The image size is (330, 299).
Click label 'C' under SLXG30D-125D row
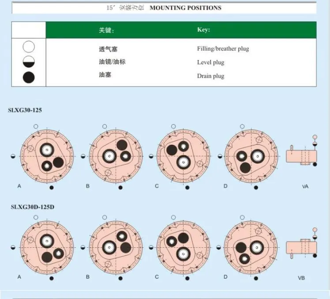tap(157, 277)
